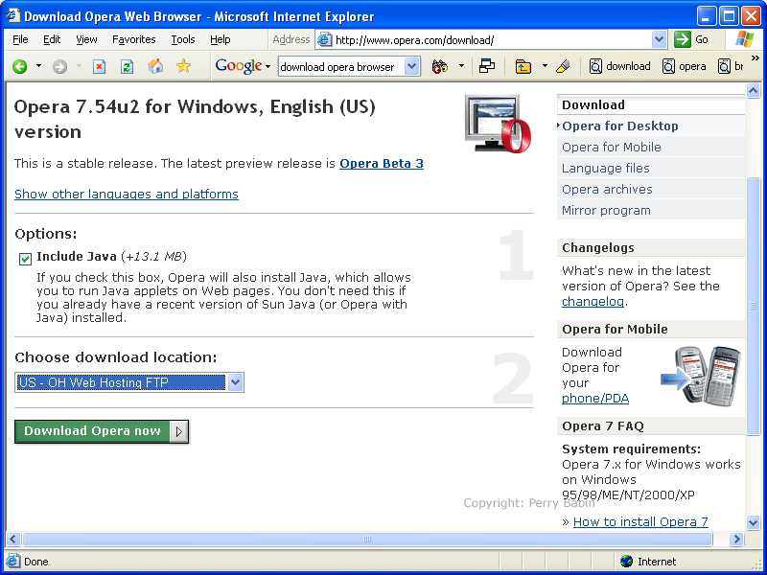Click the page icon in address bar
767x575 pixels.
(324, 39)
